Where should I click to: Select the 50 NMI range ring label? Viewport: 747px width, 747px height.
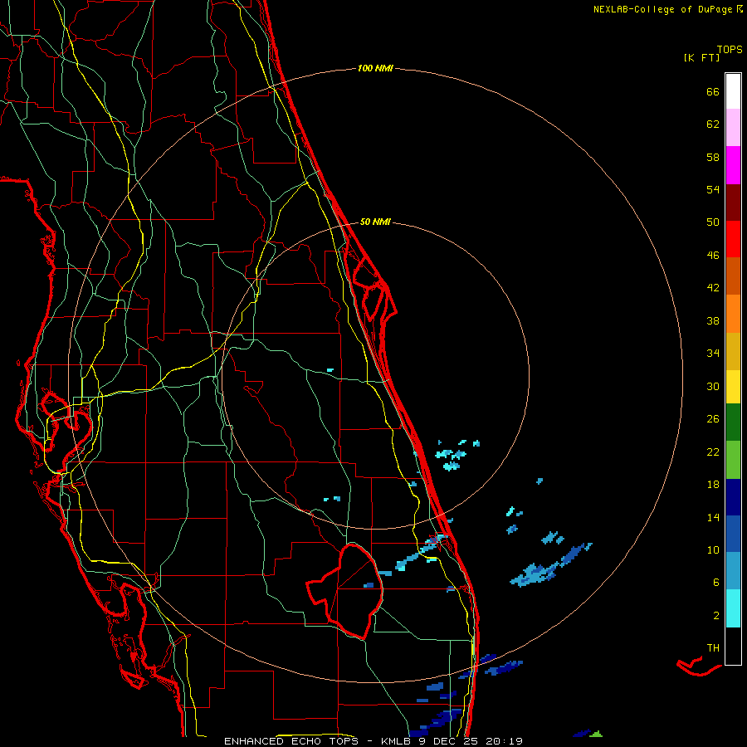coord(375,222)
